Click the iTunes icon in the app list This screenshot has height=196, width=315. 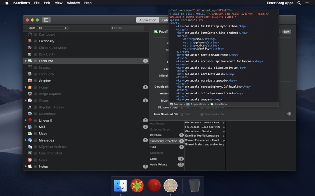30,100
